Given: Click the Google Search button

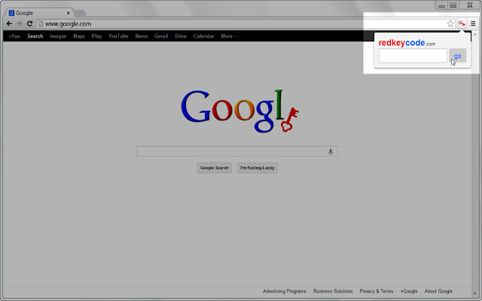Looking at the screenshot, I should pos(214,168).
